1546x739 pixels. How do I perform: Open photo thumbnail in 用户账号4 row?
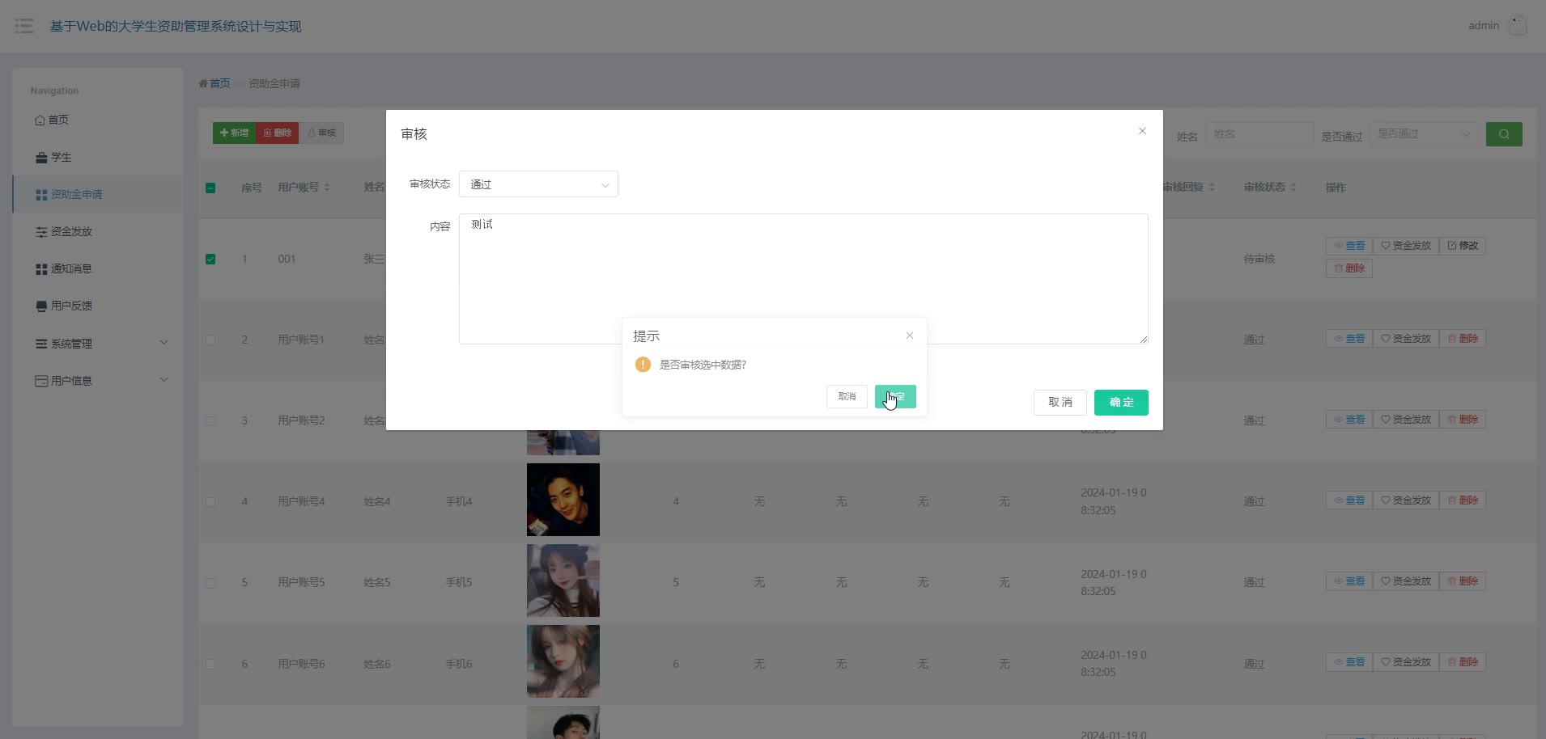coord(563,500)
